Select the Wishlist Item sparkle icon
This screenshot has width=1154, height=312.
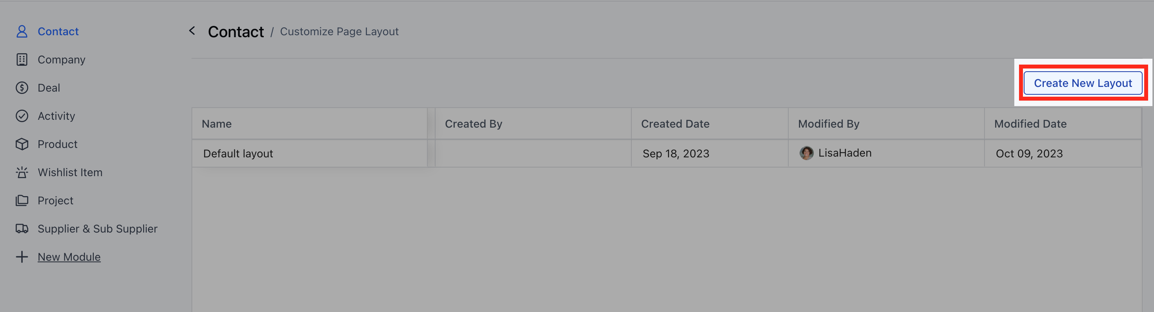click(x=22, y=171)
